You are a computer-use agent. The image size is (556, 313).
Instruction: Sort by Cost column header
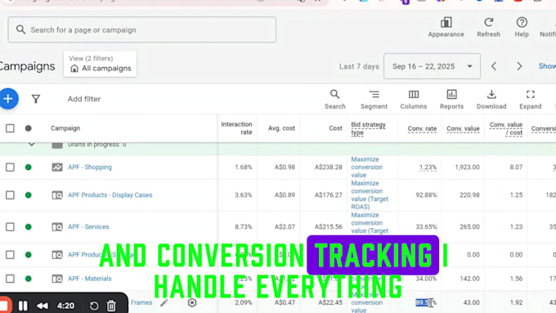click(335, 128)
